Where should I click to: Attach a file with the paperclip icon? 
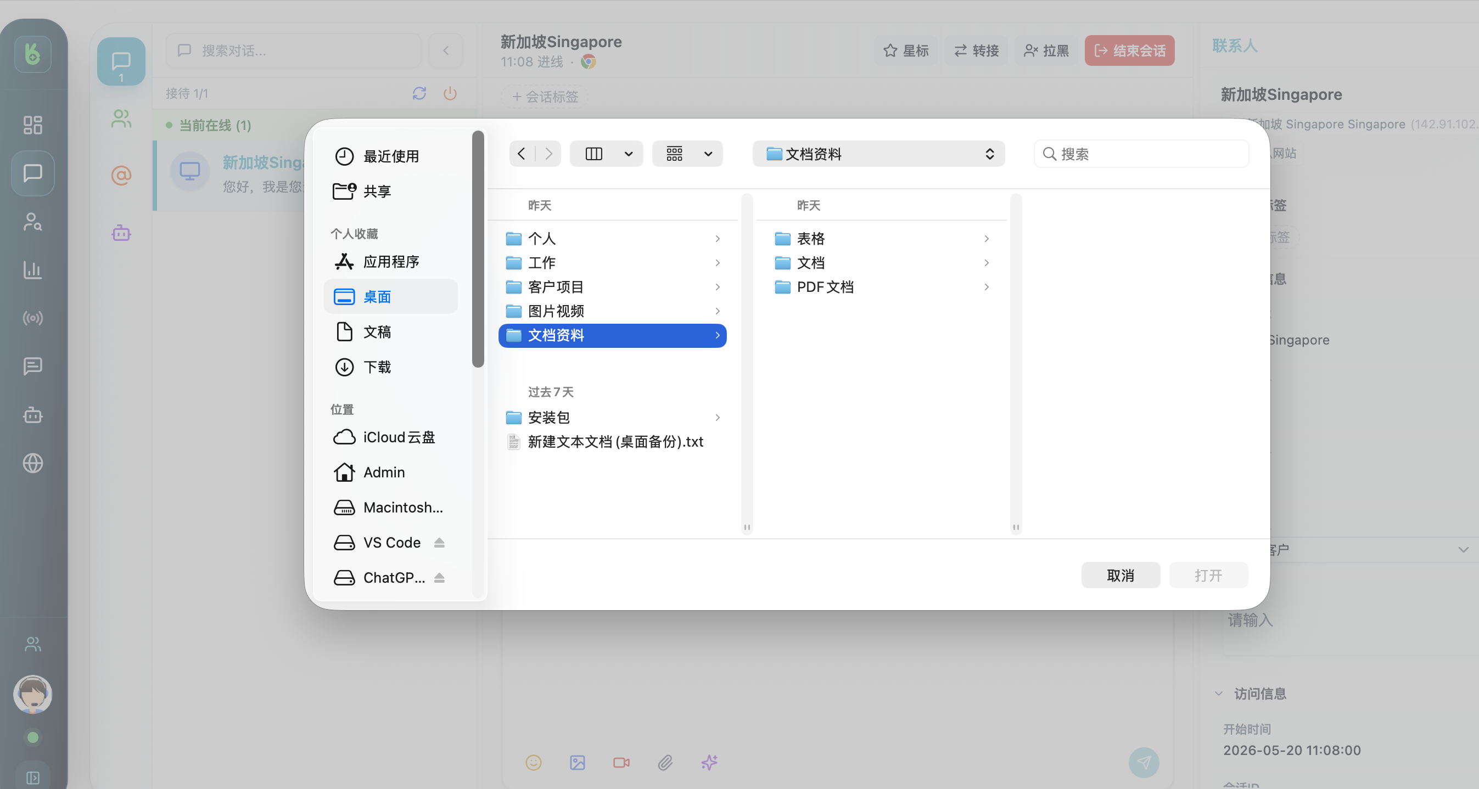pyautogui.click(x=665, y=763)
